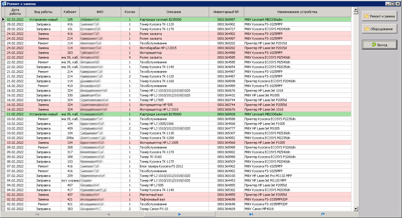Click the 08.02.2022 date cell
The width and height of the screenshot is (402, 218).
point(15,162)
